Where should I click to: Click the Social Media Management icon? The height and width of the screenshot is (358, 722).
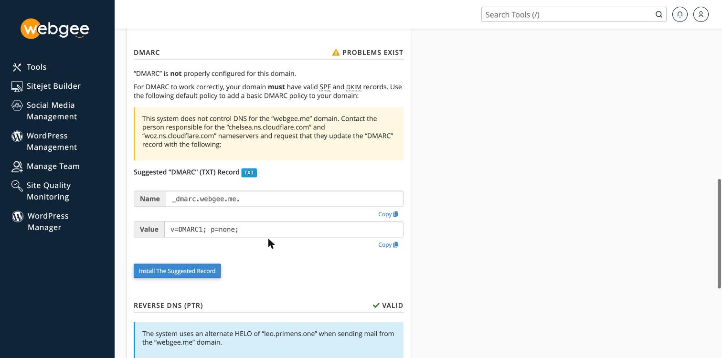[17, 105]
